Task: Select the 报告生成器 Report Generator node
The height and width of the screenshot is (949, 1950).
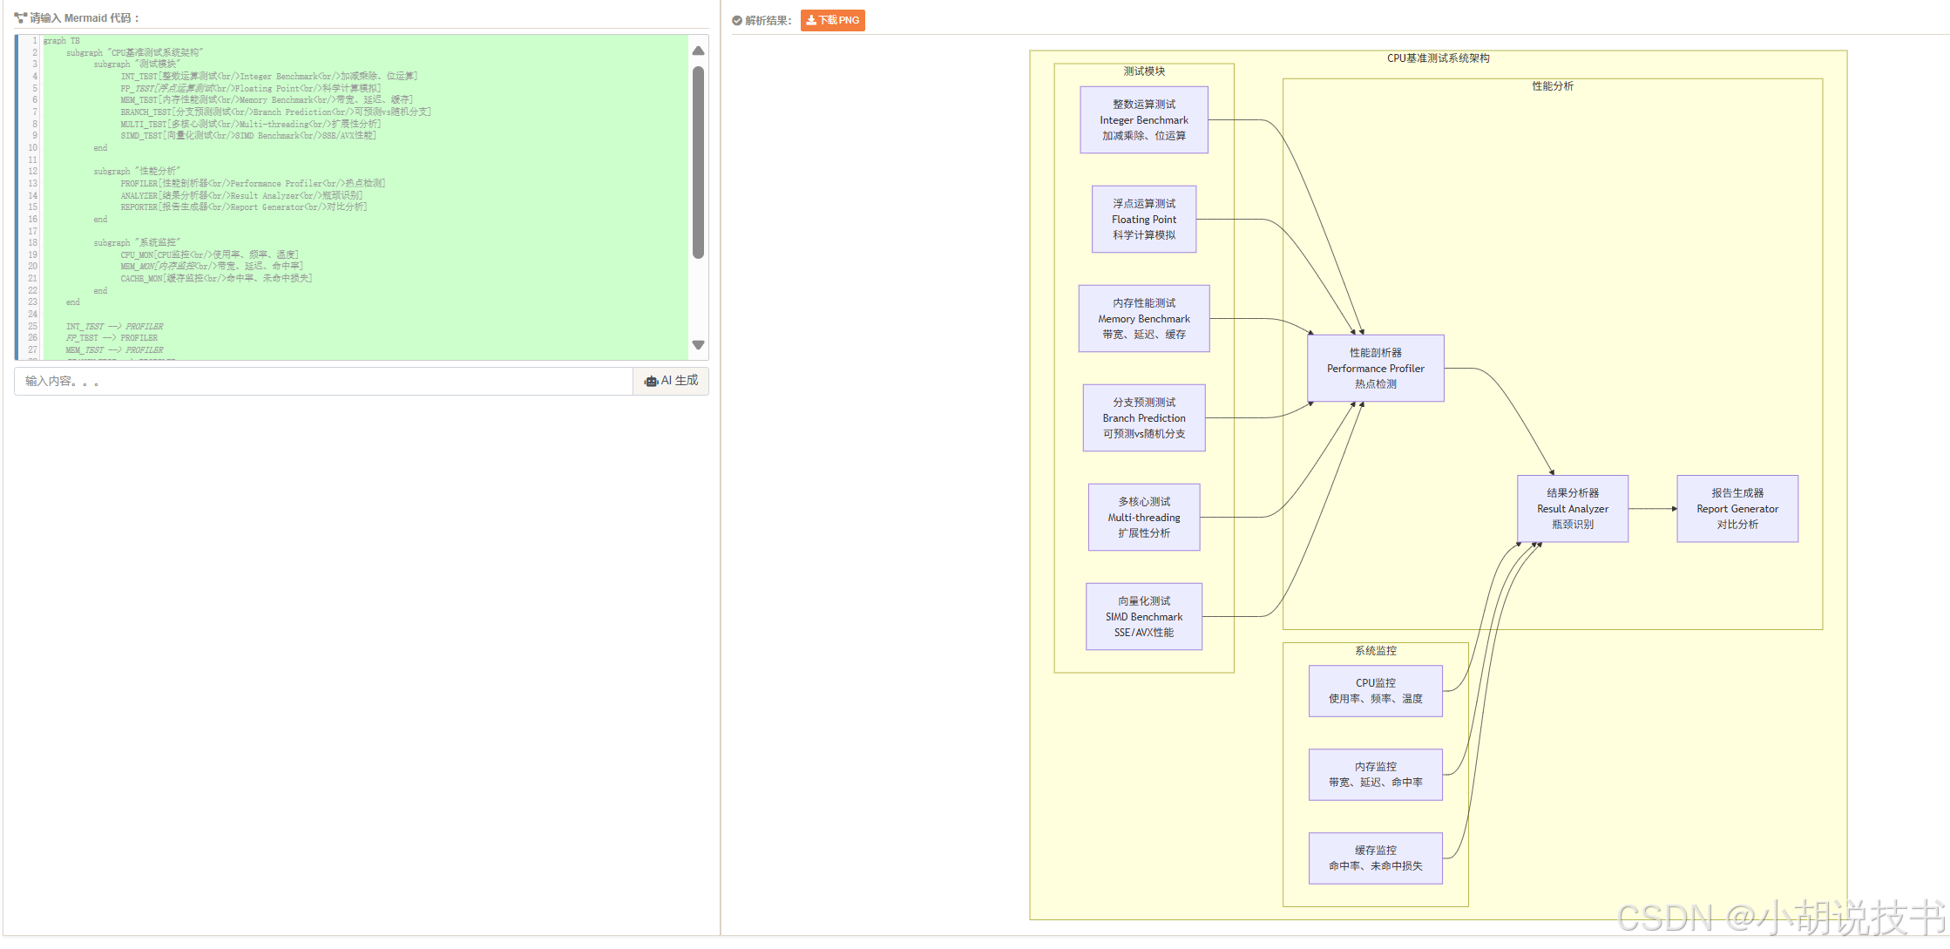Action: 1737,508
